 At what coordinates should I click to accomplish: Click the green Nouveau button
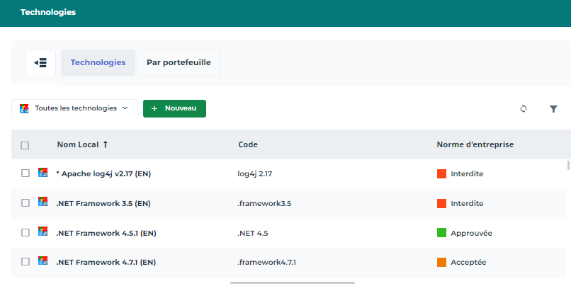click(x=174, y=108)
